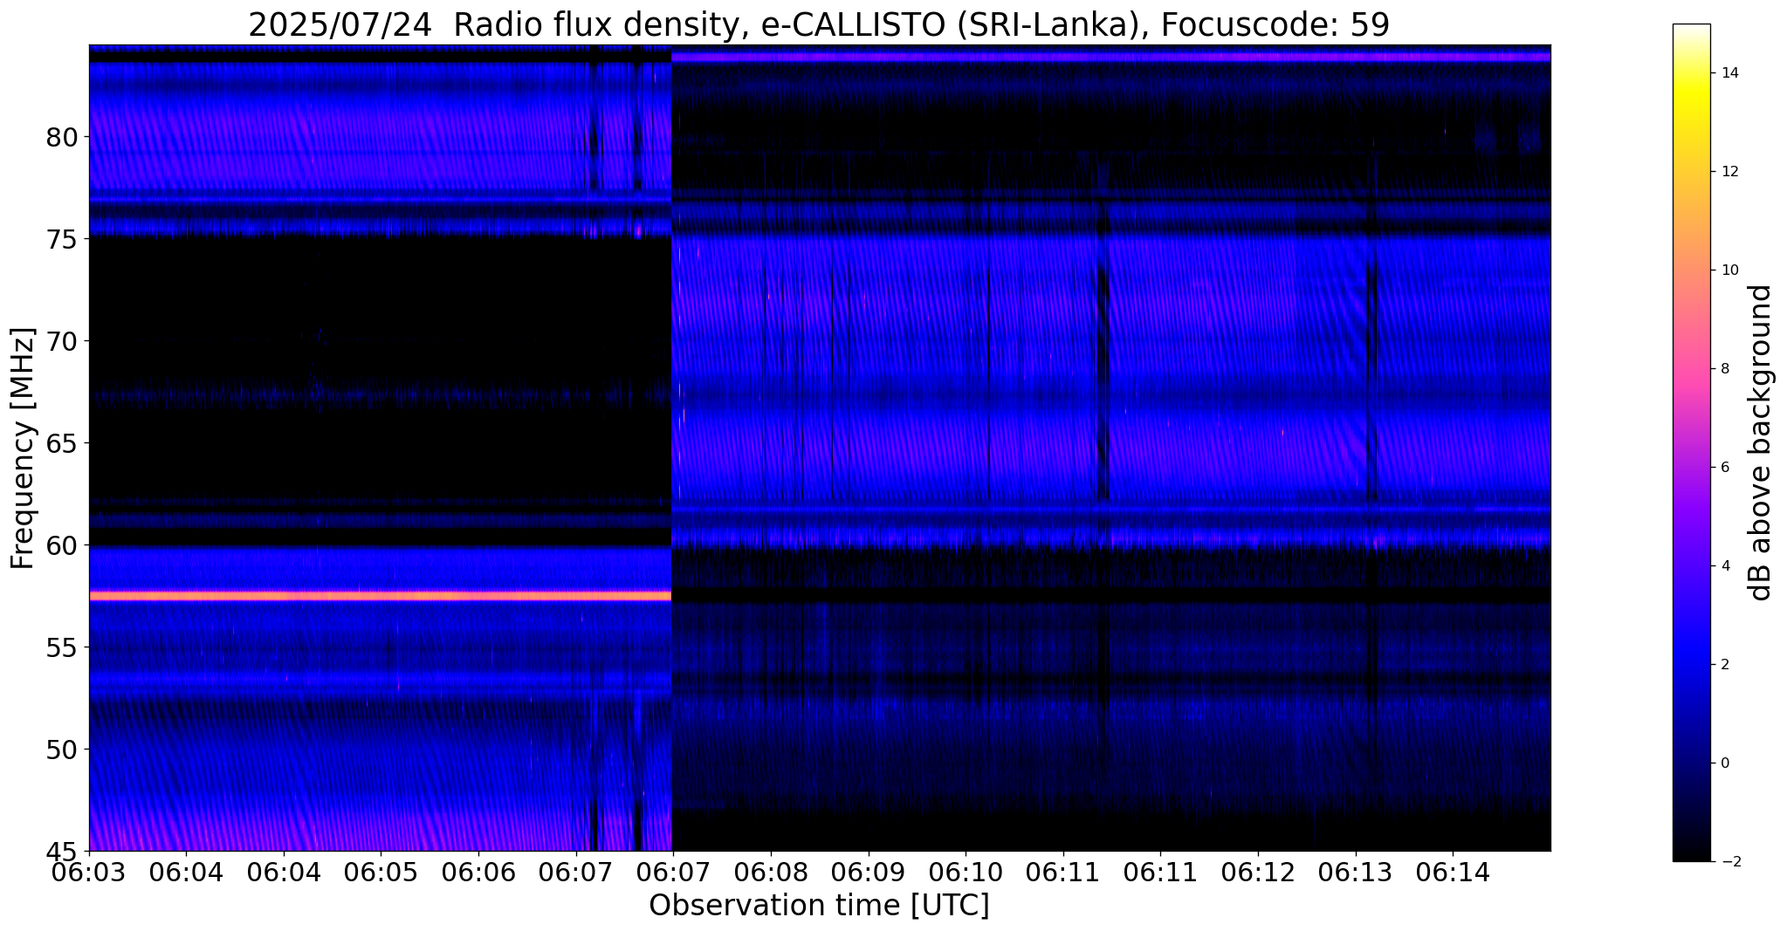Click the 2 tick on the colorbar
This screenshot has height=931, width=1787.
(x=1723, y=664)
